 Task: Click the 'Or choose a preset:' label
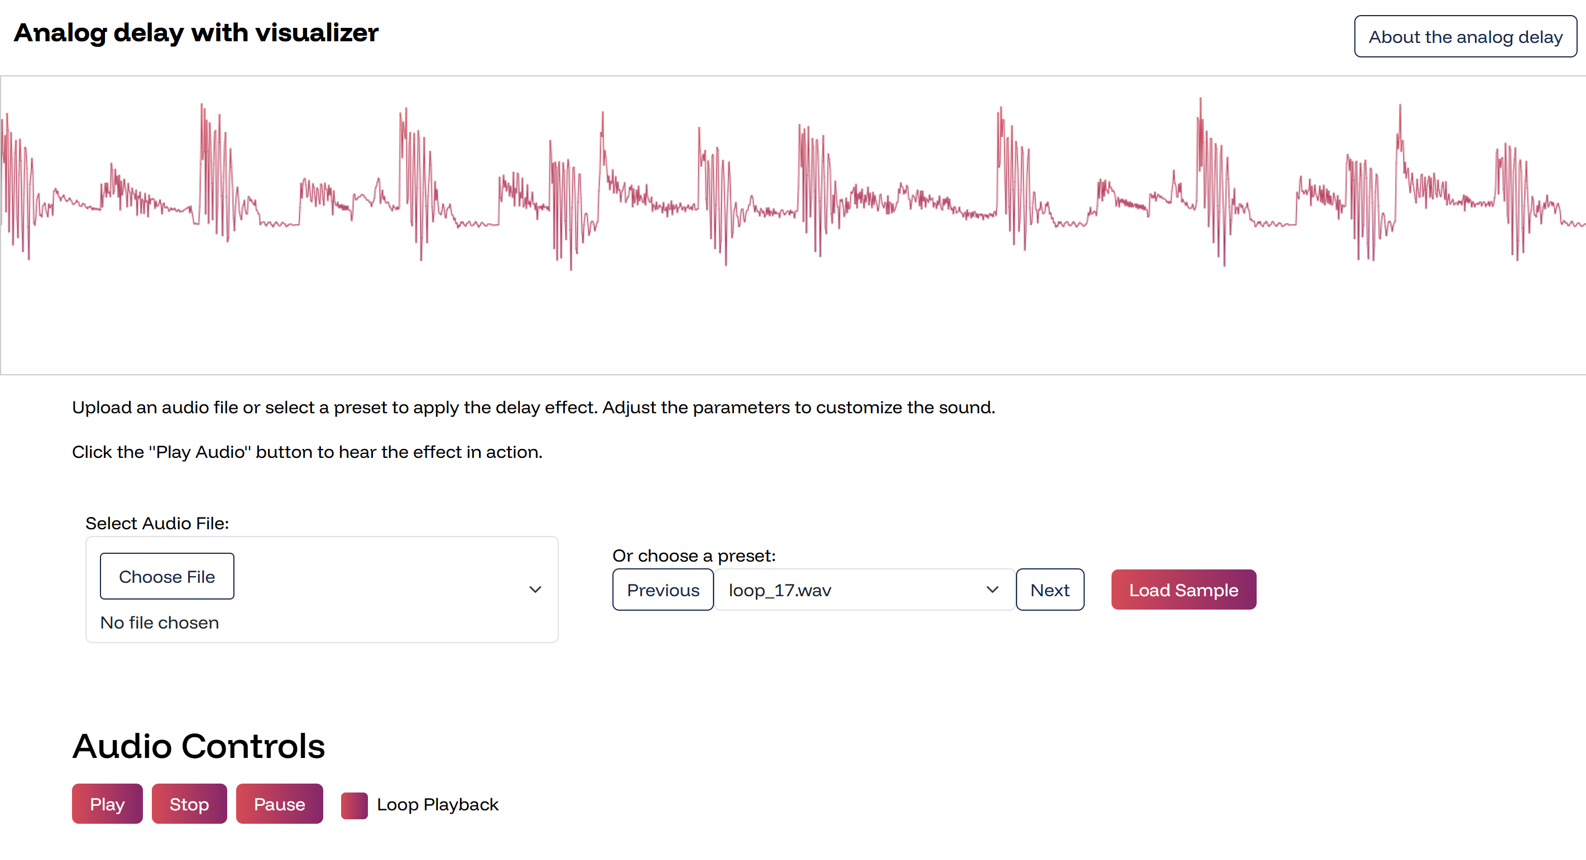point(694,555)
